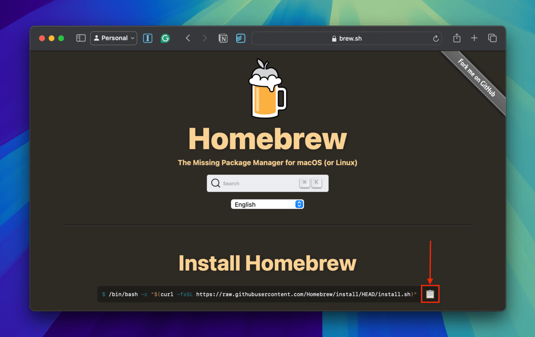Reload the brew.sh page
This screenshot has width=535, height=337.
(x=436, y=39)
